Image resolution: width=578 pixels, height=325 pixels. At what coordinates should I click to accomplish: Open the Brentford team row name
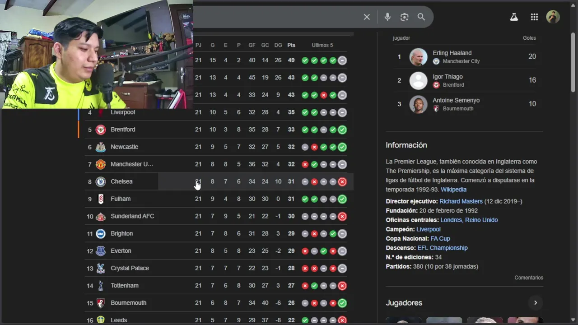click(123, 130)
